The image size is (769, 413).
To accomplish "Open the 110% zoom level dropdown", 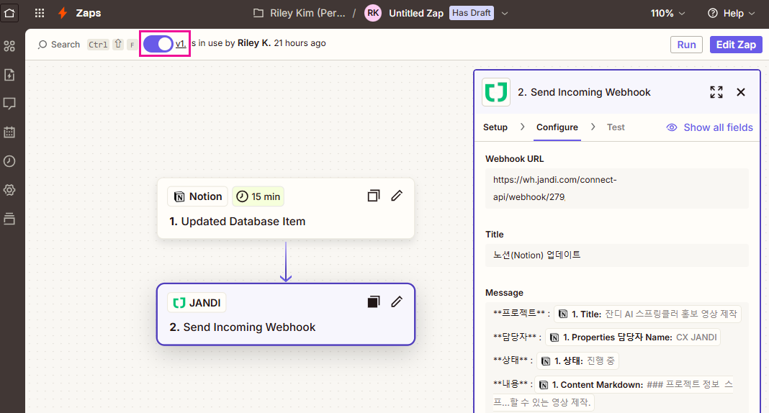I will (667, 13).
